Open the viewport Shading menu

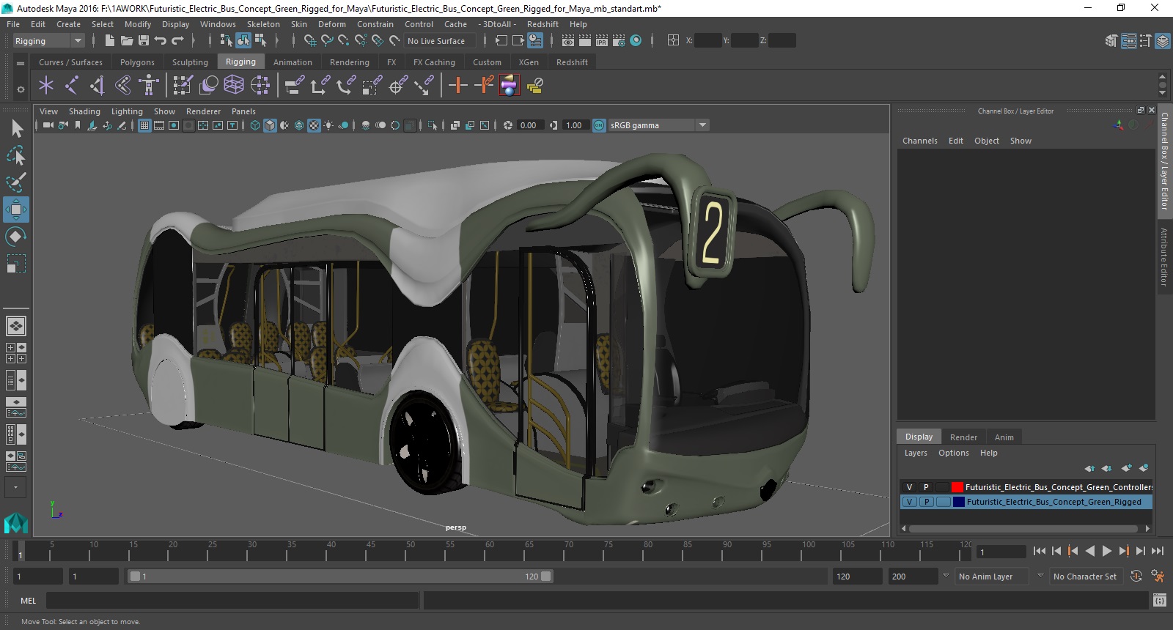point(84,111)
